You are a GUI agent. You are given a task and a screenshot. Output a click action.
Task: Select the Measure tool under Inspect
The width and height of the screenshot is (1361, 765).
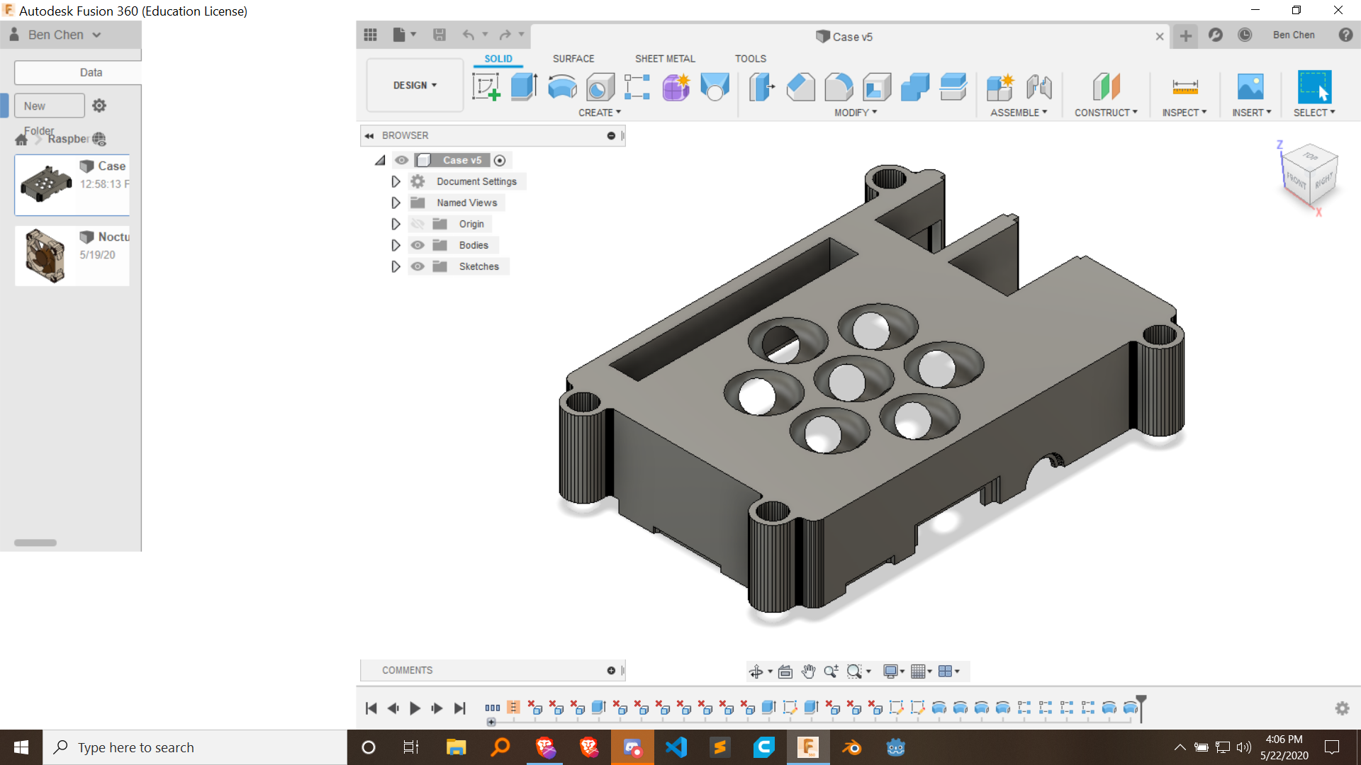1184,87
